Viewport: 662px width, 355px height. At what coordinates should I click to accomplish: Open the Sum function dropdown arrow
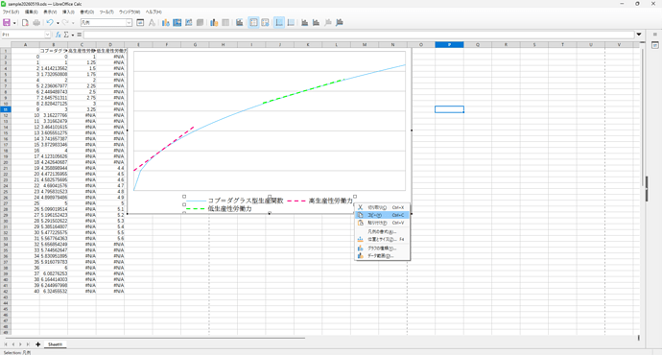pyautogui.click(x=72, y=35)
